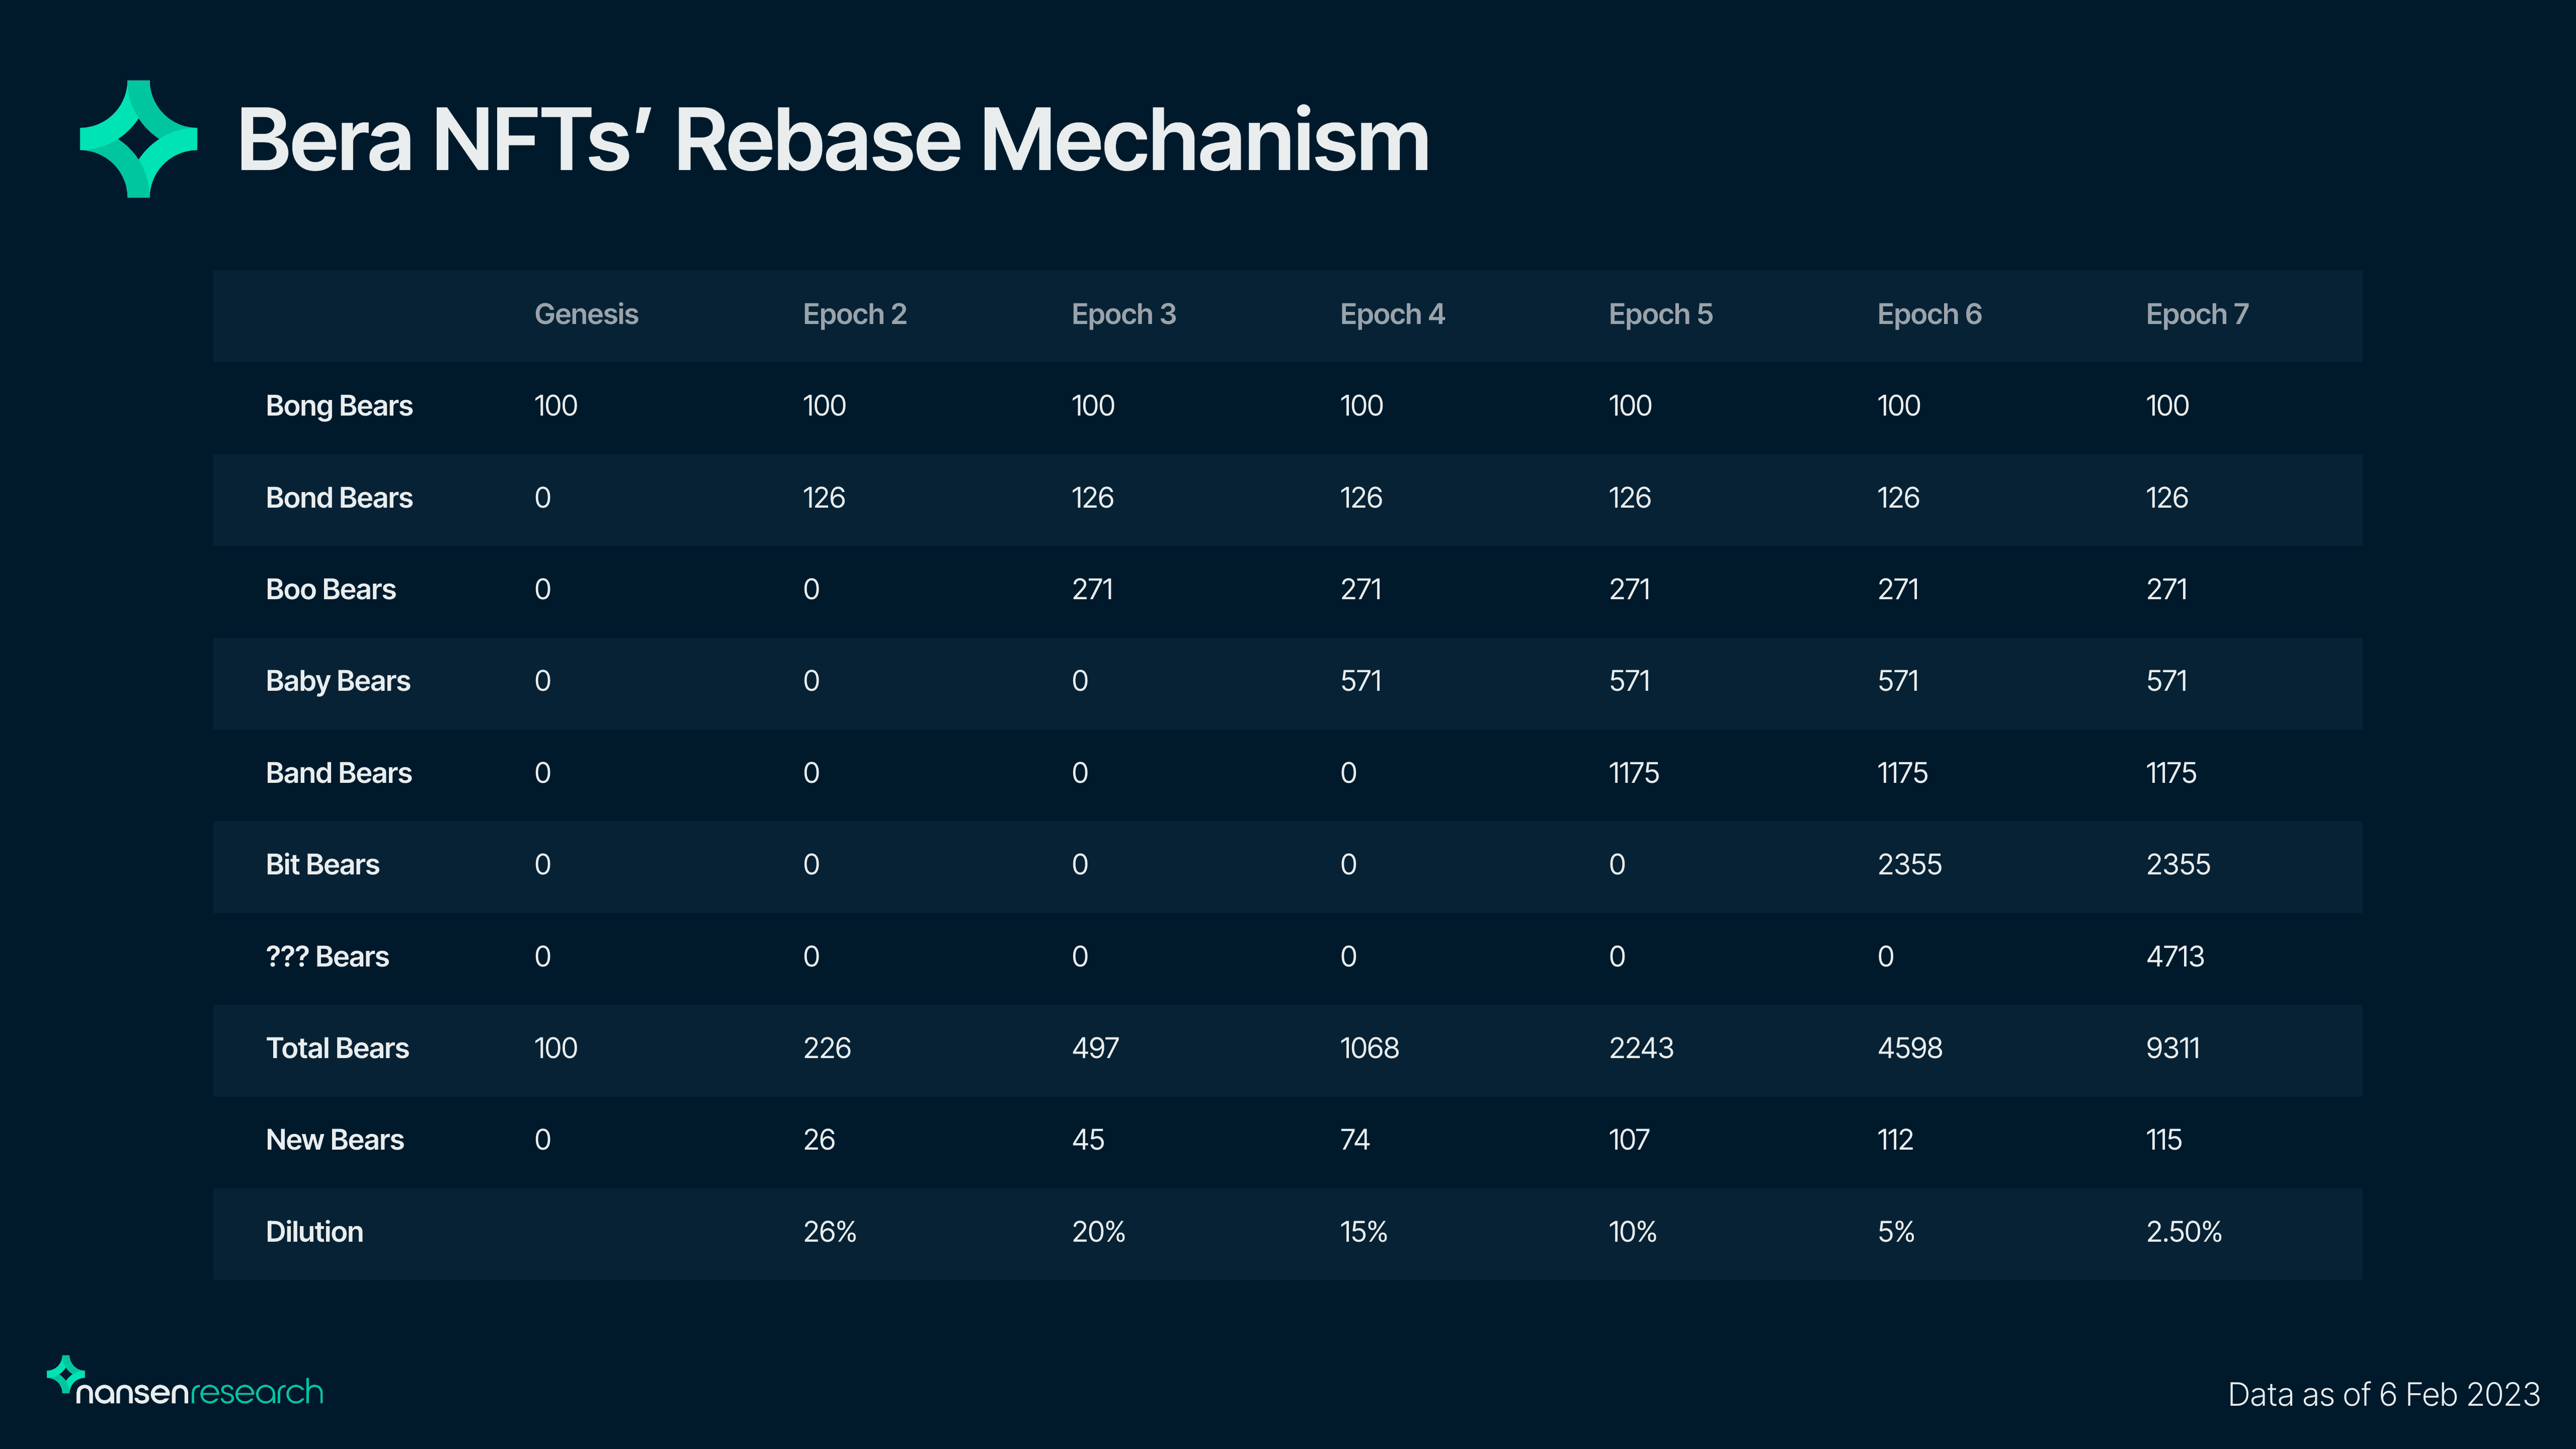Image resolution: width=2576 pixels, height=1449 pixels.
Task: Click the Bera NFTs' Rebase Mechanism title
Action: [832, 141]
